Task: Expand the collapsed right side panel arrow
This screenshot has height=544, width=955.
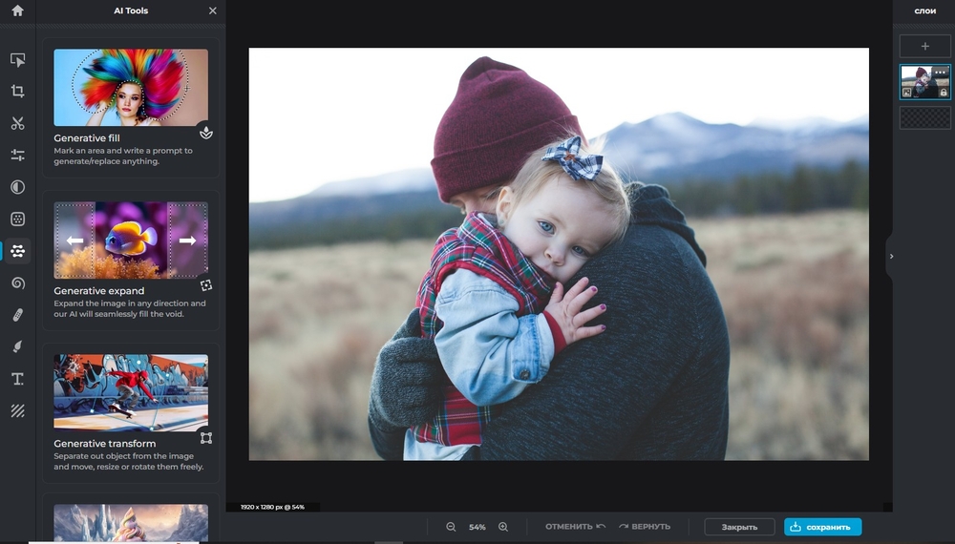Action: pyautogui.click(x=891, y=256)
